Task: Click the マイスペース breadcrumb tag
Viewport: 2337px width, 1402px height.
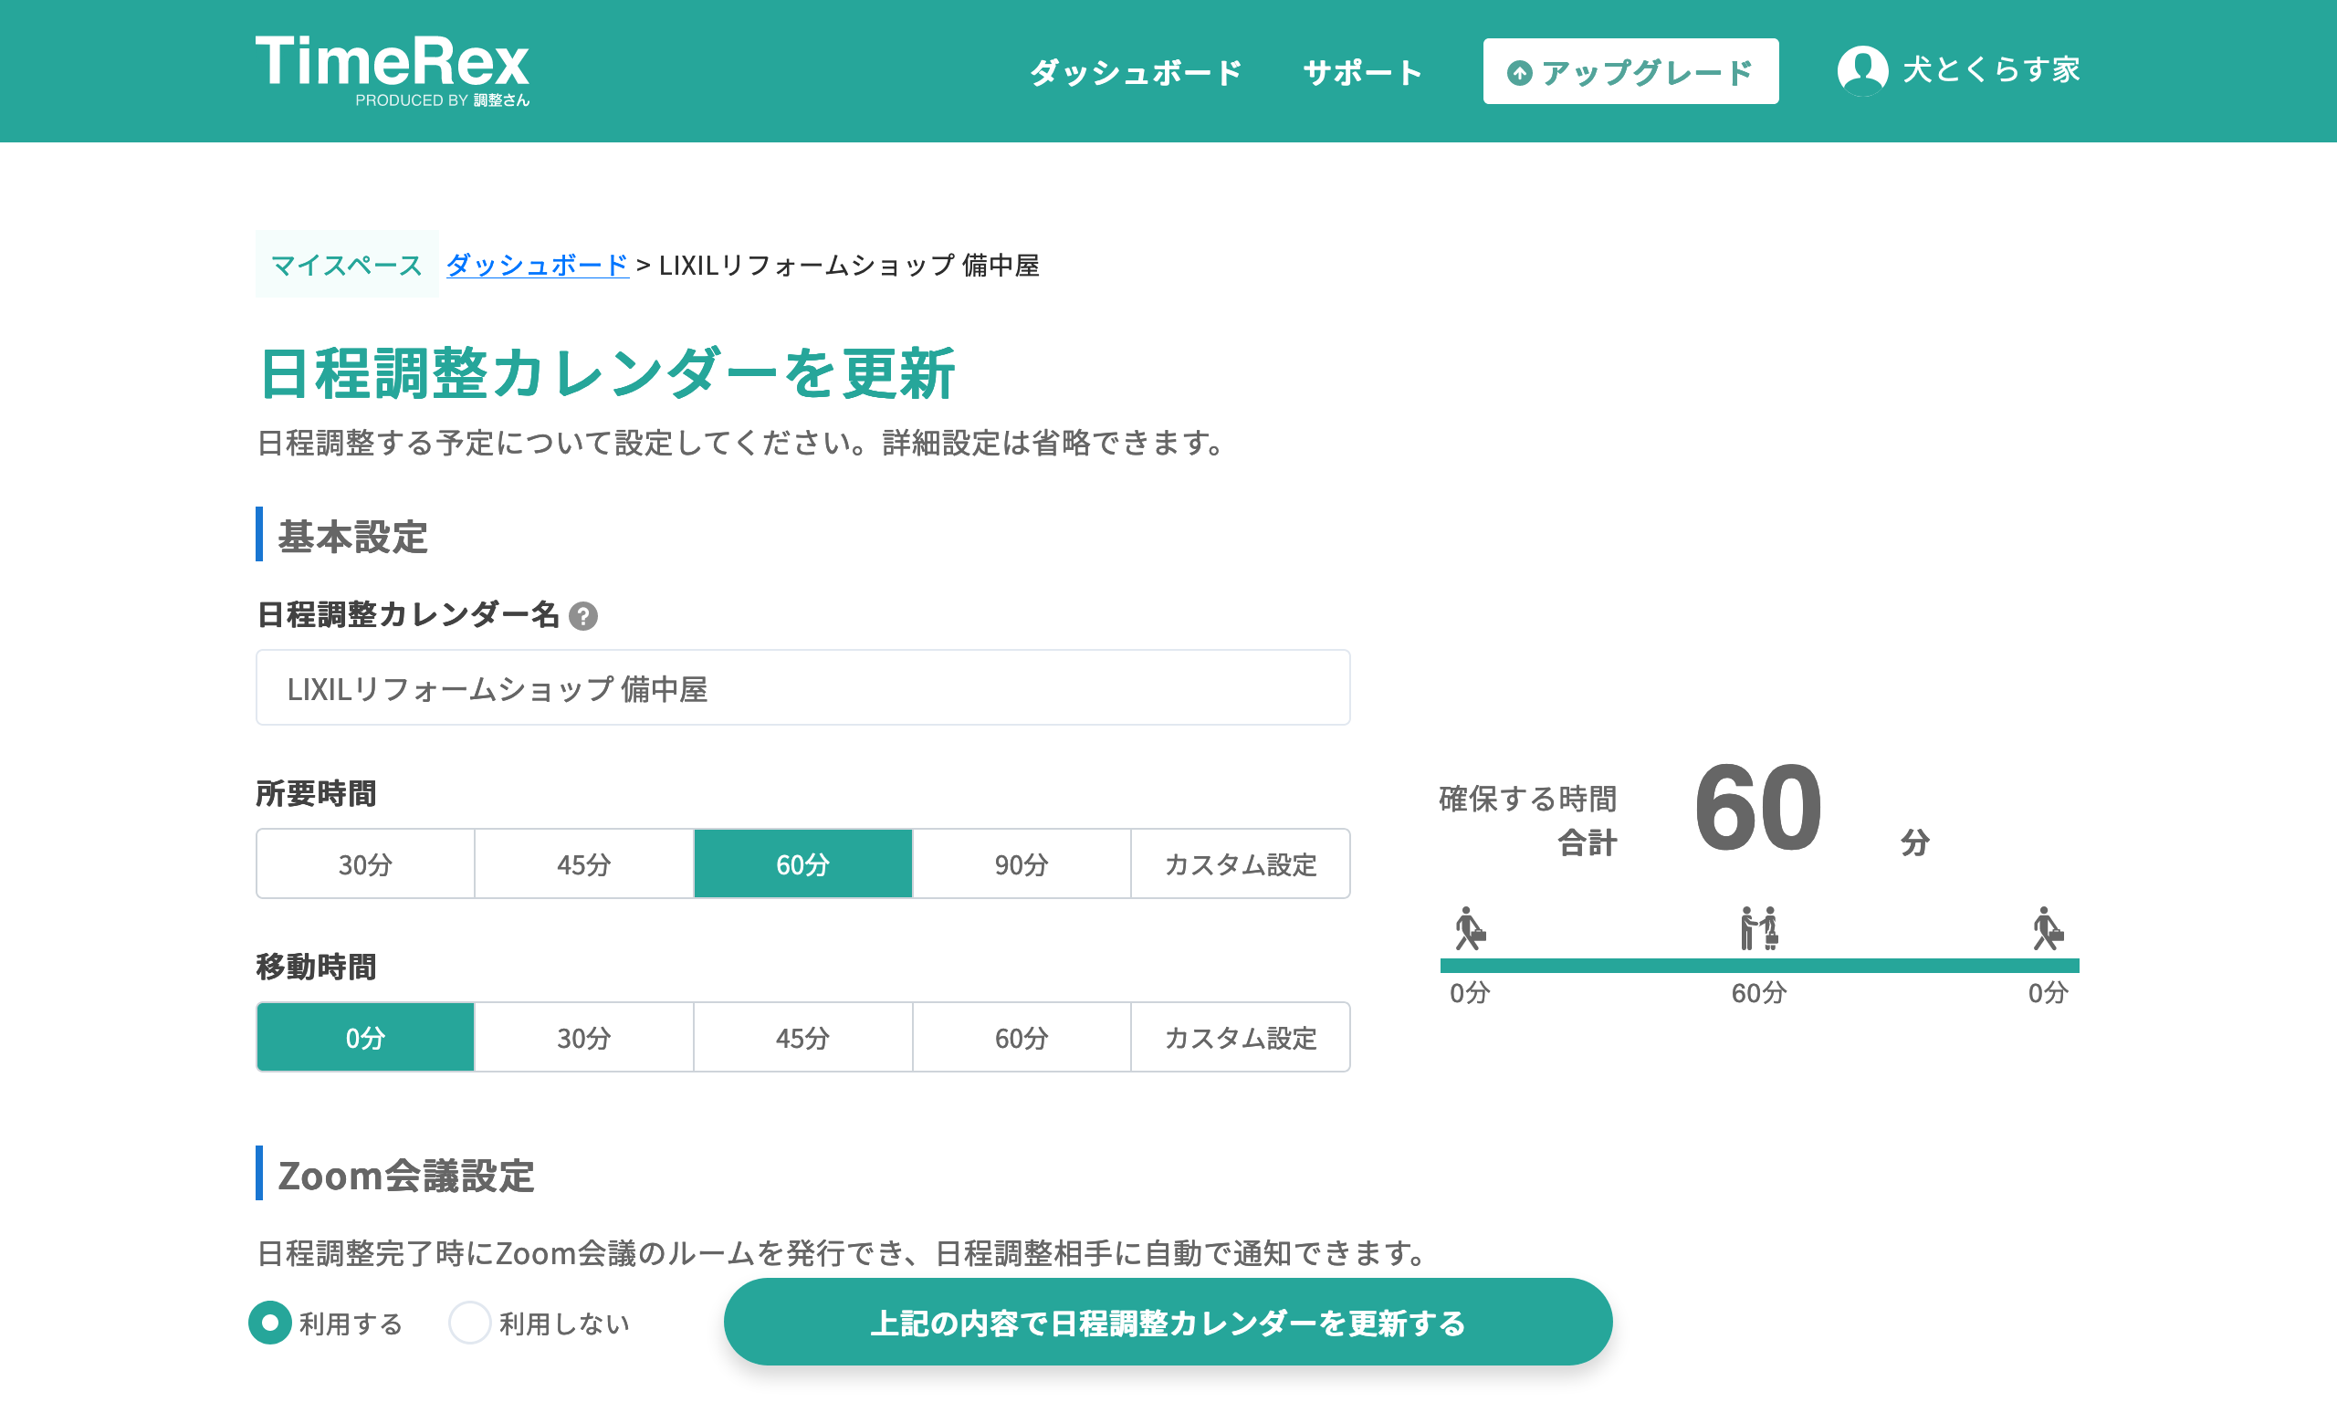Action: [x=347, y=265]
